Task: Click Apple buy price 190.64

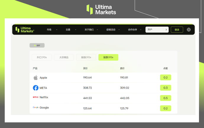Action: [88, 78]
